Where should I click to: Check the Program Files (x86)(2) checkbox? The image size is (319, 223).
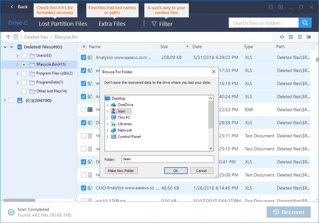click(x=24, y=74)
